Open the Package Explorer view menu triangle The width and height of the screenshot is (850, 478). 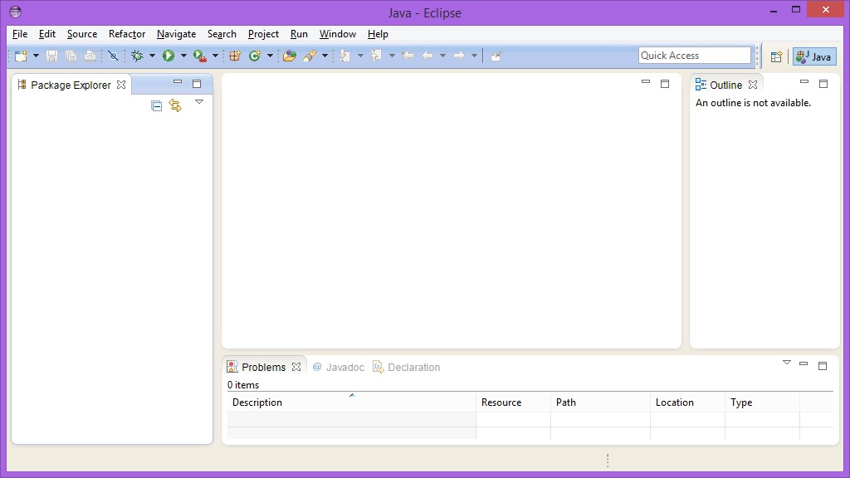coord(199,102)
